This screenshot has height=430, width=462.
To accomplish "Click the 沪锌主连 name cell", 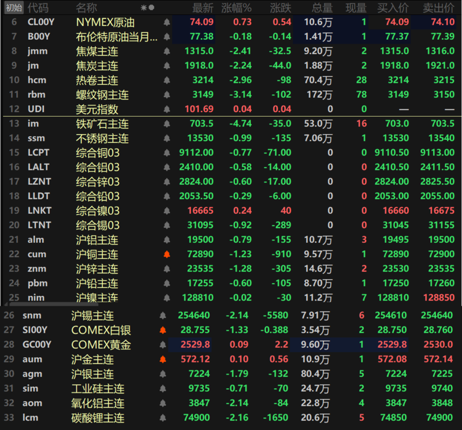I will pyautogui.click(x=97, y=269).
